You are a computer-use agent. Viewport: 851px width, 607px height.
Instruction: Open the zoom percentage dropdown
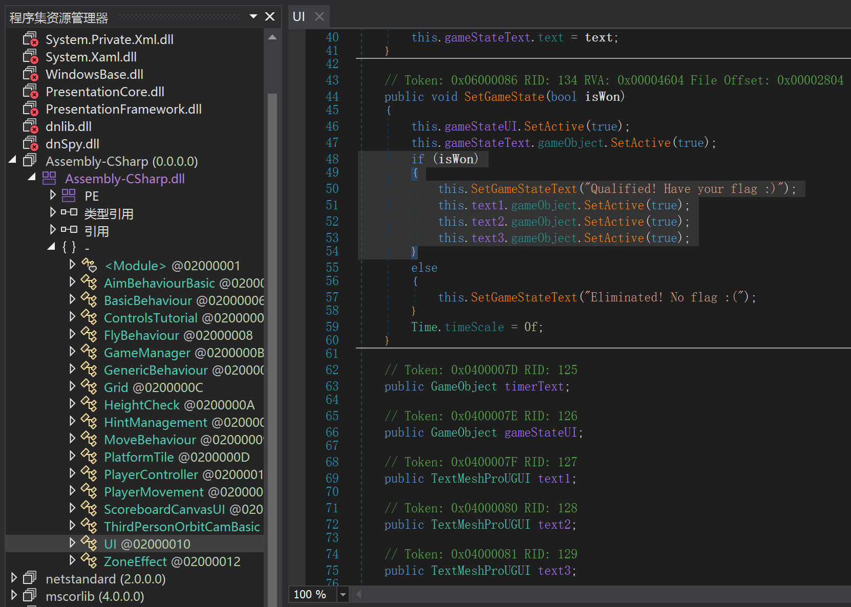click(x=343, y=594)
